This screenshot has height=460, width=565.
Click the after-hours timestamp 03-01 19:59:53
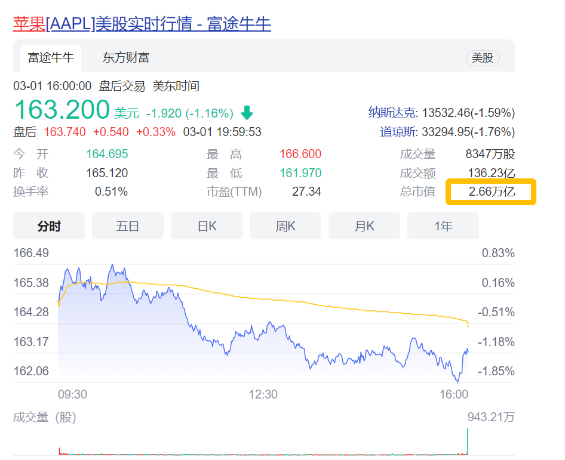click(222, 132)
